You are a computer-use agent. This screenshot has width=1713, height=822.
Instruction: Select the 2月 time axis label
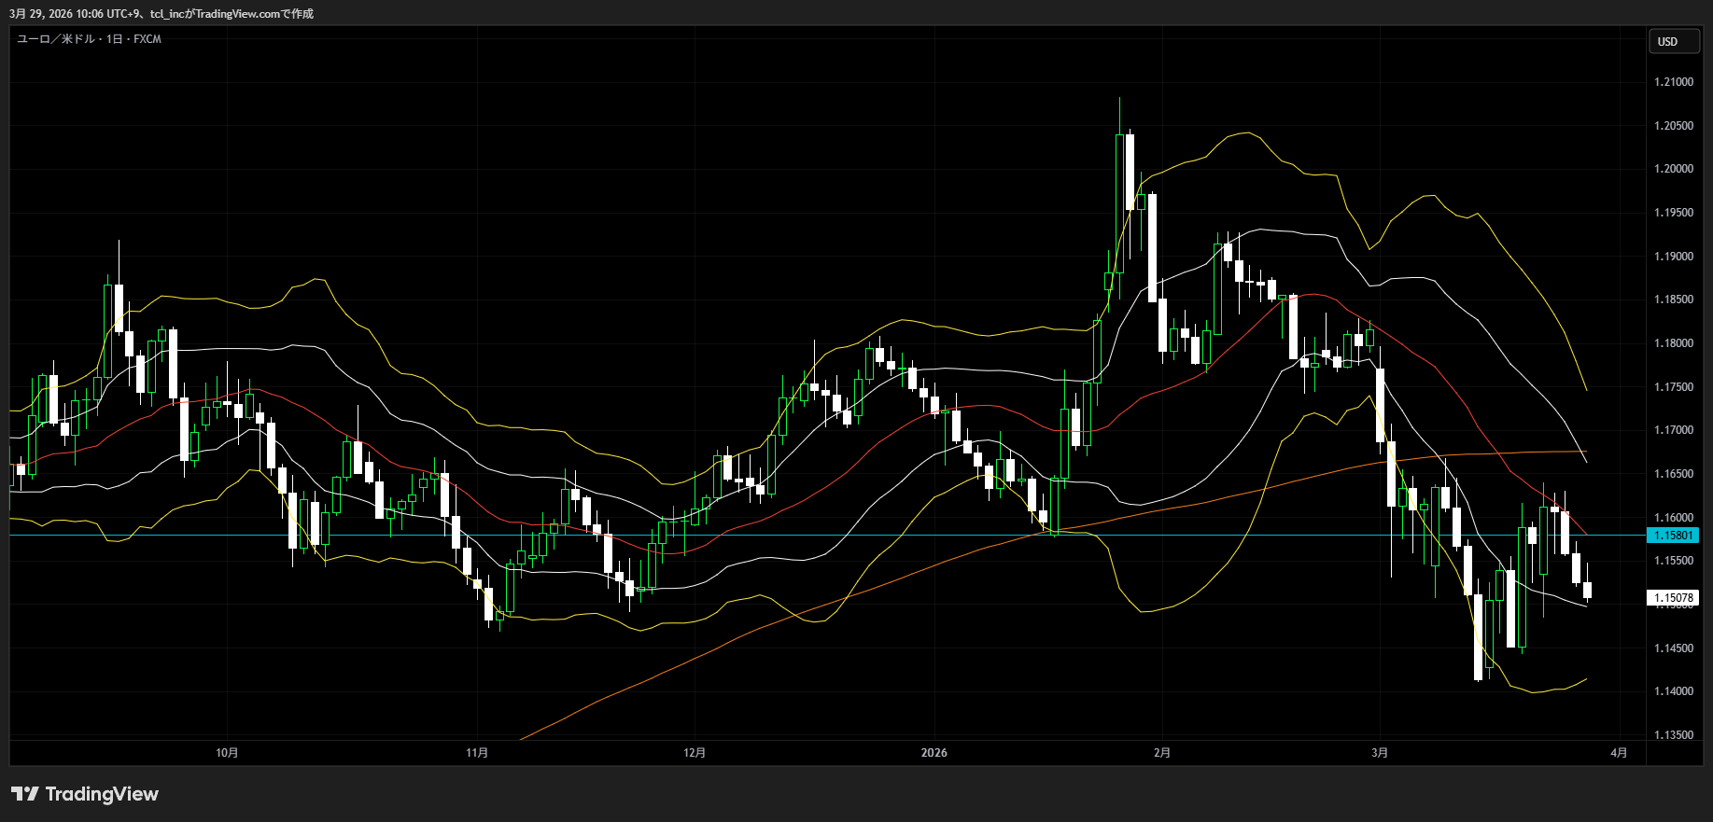pos(1161,753)
